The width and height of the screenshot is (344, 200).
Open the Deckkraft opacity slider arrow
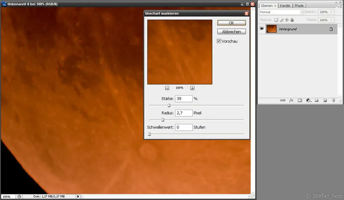[331, 12]
